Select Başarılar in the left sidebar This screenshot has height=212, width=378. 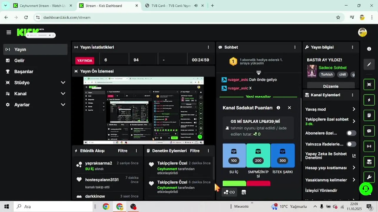(x=35, y=72)
